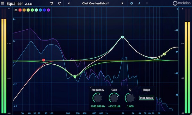
Task: Click the Frequency knob
Action: point(98,98)
